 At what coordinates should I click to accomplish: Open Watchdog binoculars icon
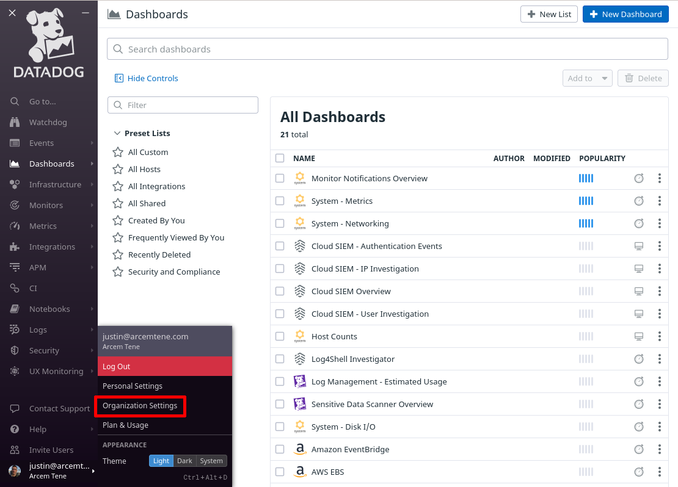pos(15,122)
